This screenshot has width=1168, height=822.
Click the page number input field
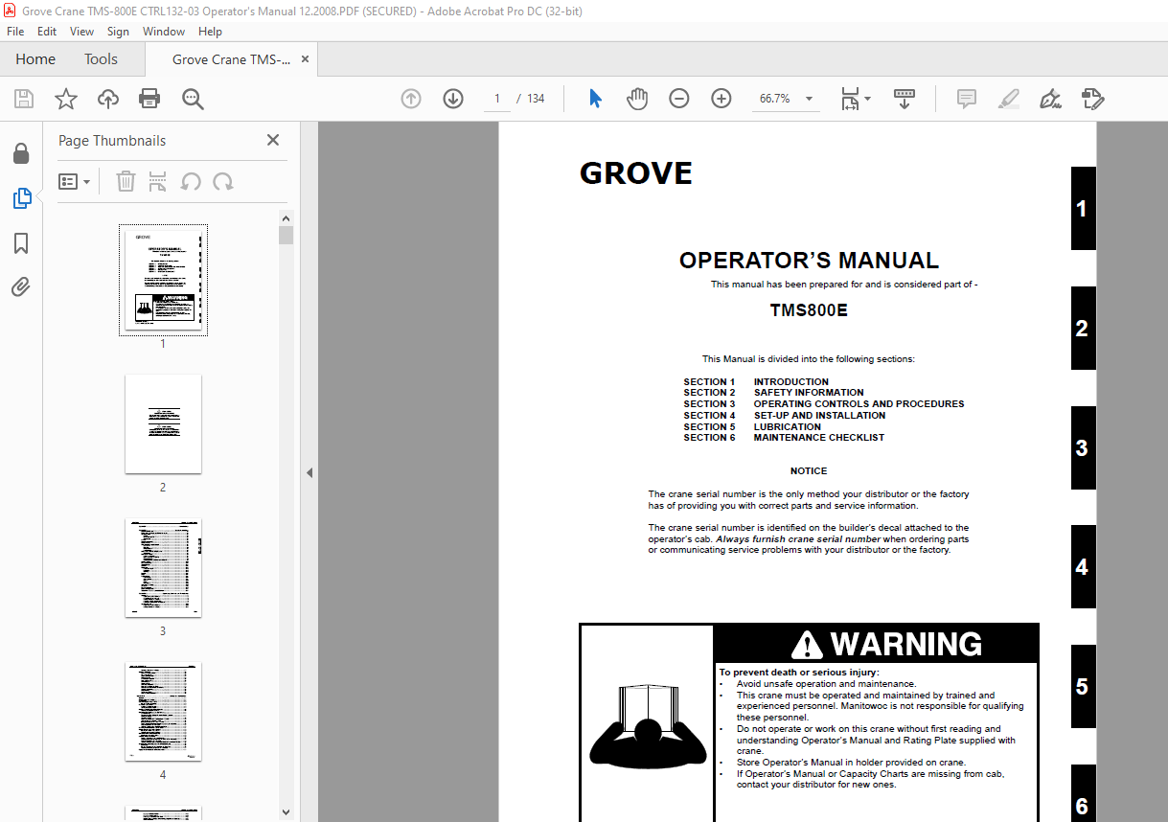[497, 99]
